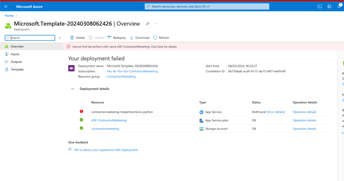Open Template in the left menu
The image size is (344, 181).
32,69
